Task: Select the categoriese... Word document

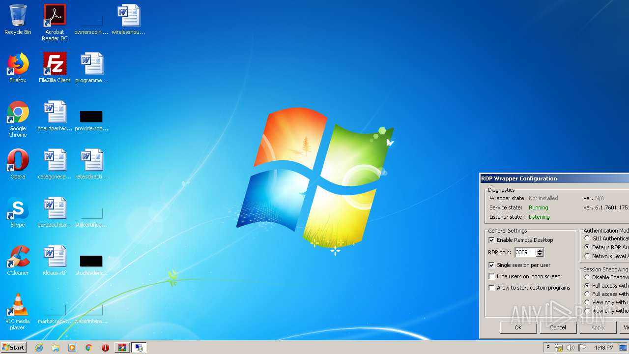Action: (55, 164)
